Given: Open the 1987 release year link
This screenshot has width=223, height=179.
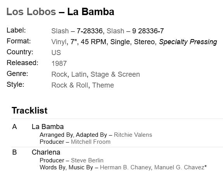Looking at the screenshot, I should (59, 64).
